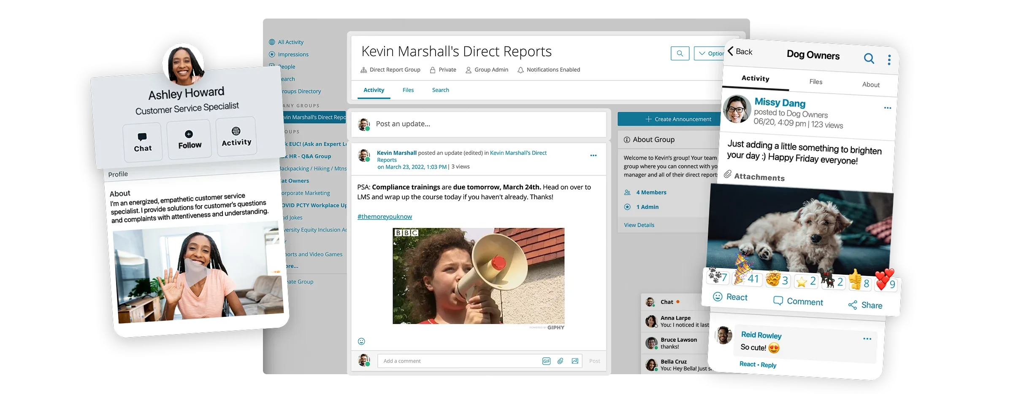Toggle the red hearts reaction with count 9
1013x394 pixels.
coord(886,281)
